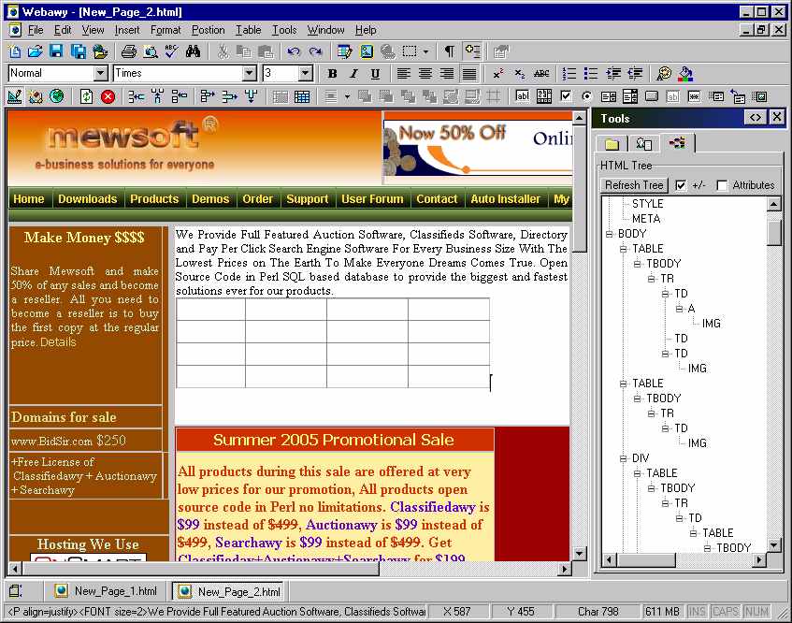The image size is (792, 623).
Task: Click the Open file folder icon
Action: (36, 51)
